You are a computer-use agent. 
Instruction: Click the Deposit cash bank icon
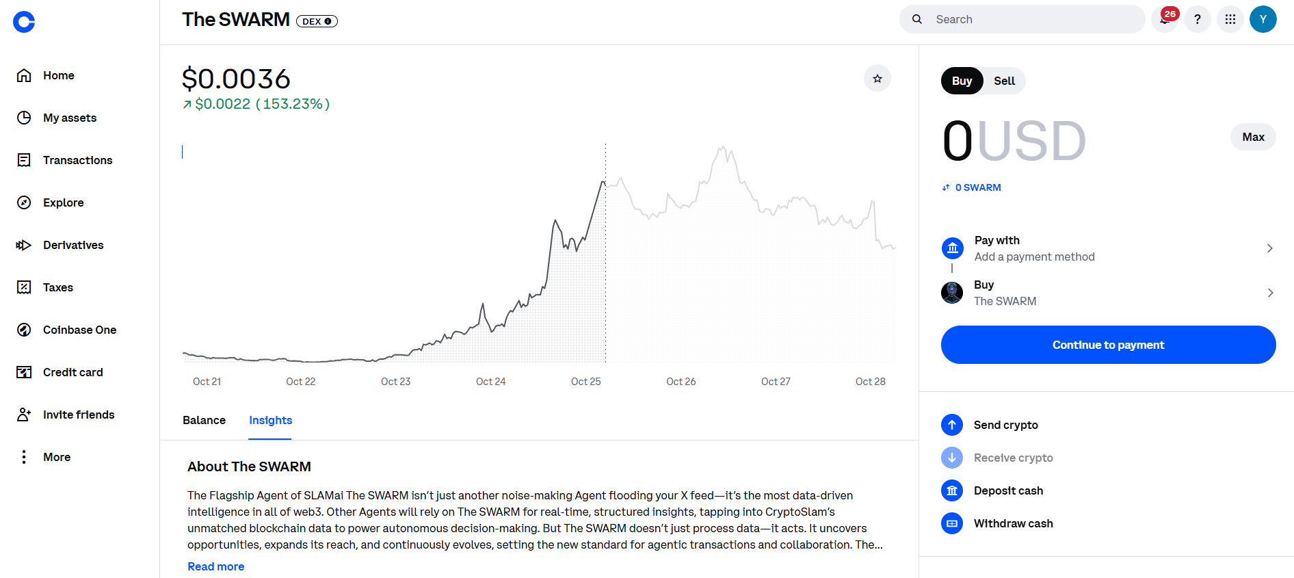point(951,490)
